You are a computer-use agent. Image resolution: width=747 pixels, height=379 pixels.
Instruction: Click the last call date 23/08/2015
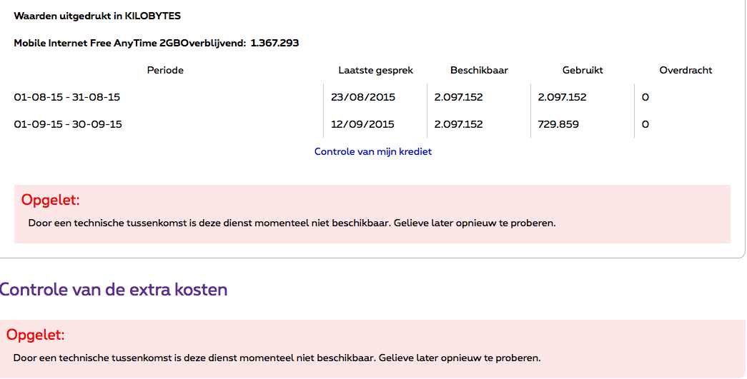(x=363, y=97)
